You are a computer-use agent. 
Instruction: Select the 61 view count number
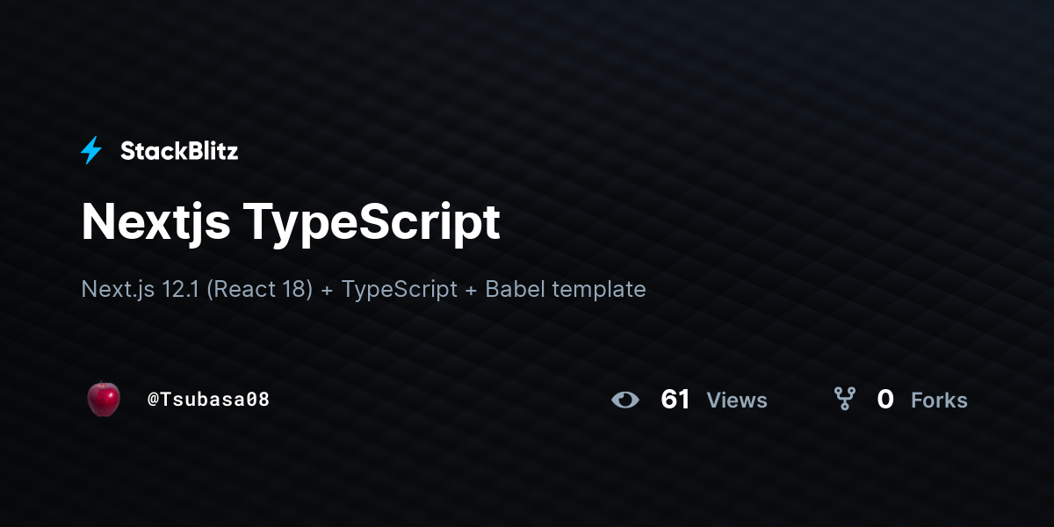tap(675, 400)
